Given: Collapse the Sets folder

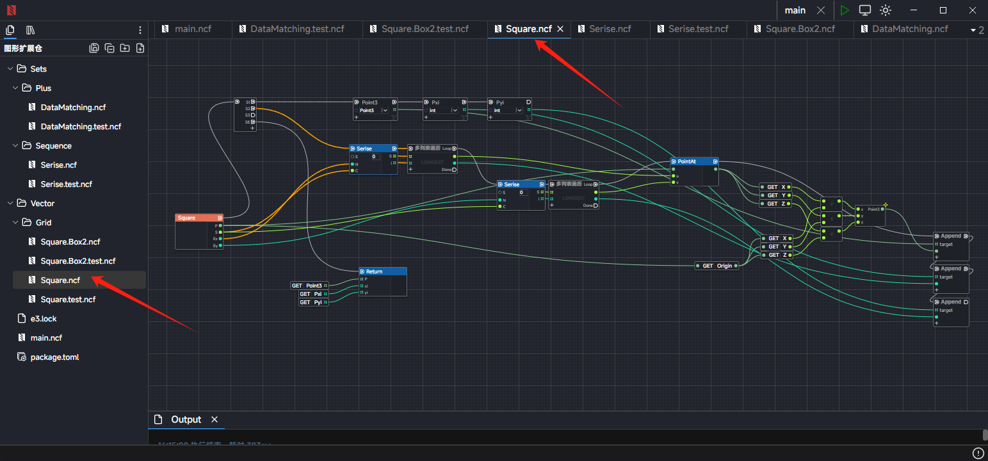Looking at the screenshot, I should click(10, 69).
